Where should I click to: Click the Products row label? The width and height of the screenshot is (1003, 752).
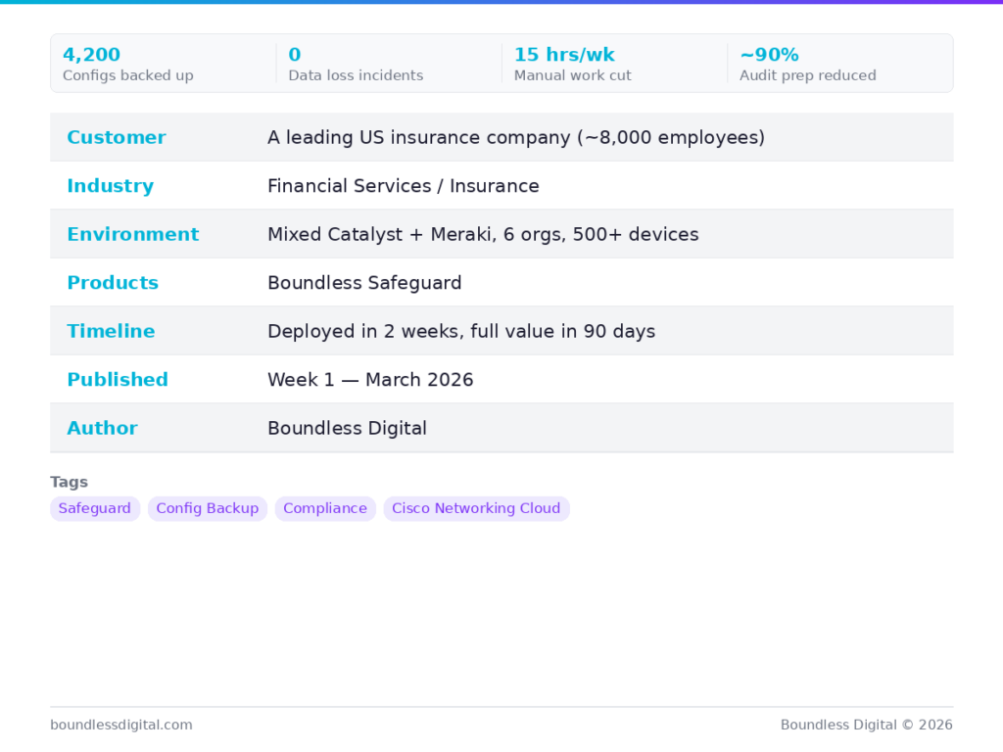tap(113, 283)
